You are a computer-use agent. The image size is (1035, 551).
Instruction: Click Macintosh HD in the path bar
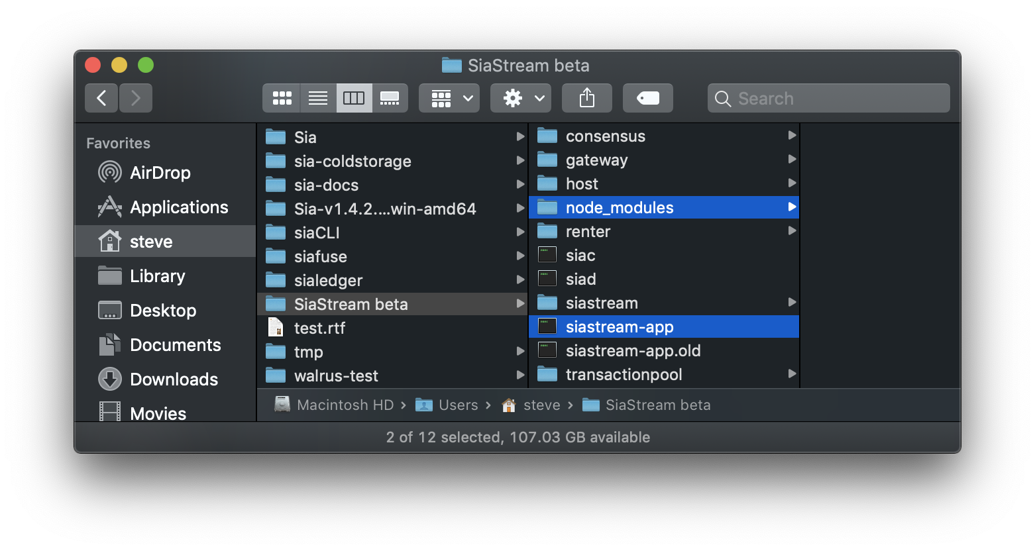click(x=334, y=405)
